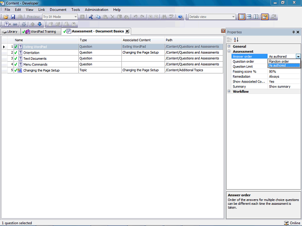Open the View menu
Viewport: 302px width, 226px height.
point(30,9)
